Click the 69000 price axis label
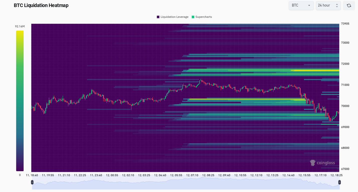 345,127
